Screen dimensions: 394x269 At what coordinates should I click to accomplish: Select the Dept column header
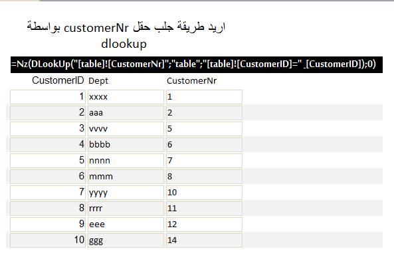pos(98,81)
